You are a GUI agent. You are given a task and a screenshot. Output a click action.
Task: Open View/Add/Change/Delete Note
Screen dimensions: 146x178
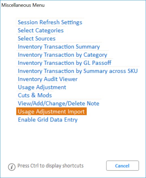(x=59, y=103)
